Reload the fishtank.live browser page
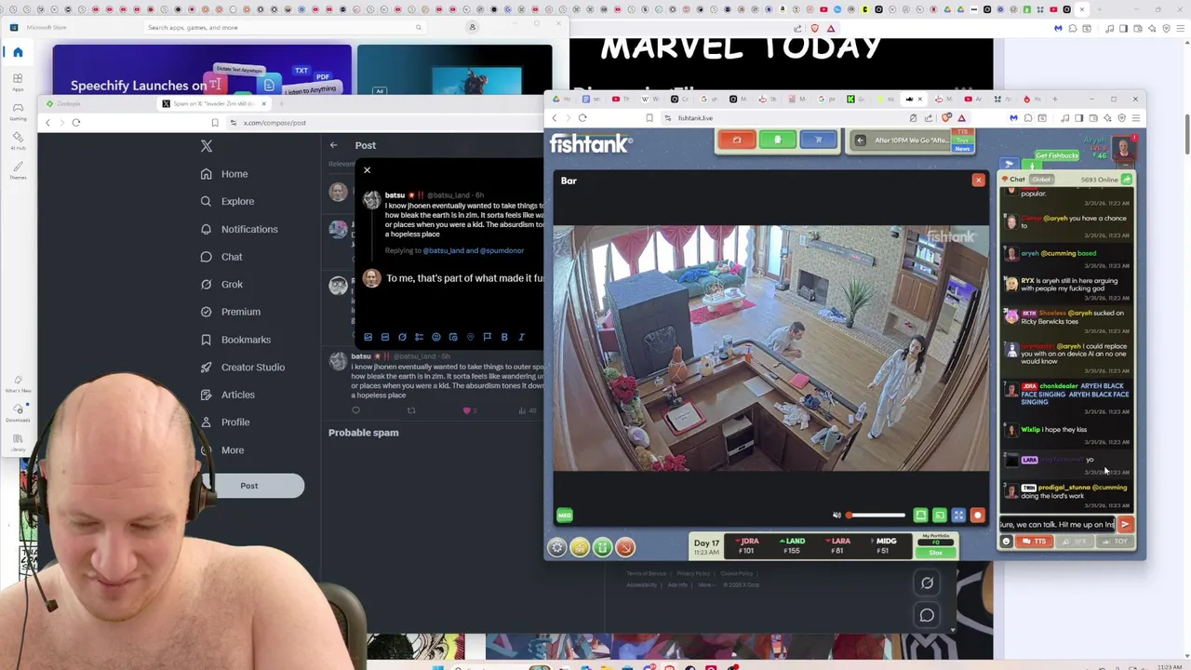The image size is (1191, 670). tap(582, 118)
